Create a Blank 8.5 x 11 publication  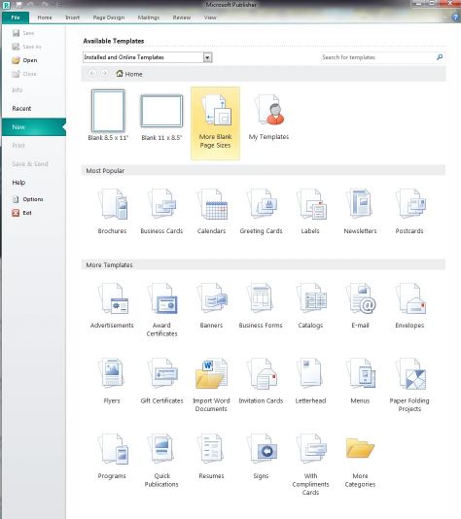(108, 115)
